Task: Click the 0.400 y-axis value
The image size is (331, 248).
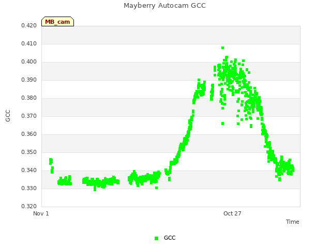Action: click(29, 62)
